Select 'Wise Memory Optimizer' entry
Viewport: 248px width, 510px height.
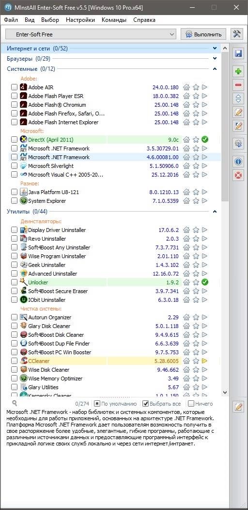55,378
